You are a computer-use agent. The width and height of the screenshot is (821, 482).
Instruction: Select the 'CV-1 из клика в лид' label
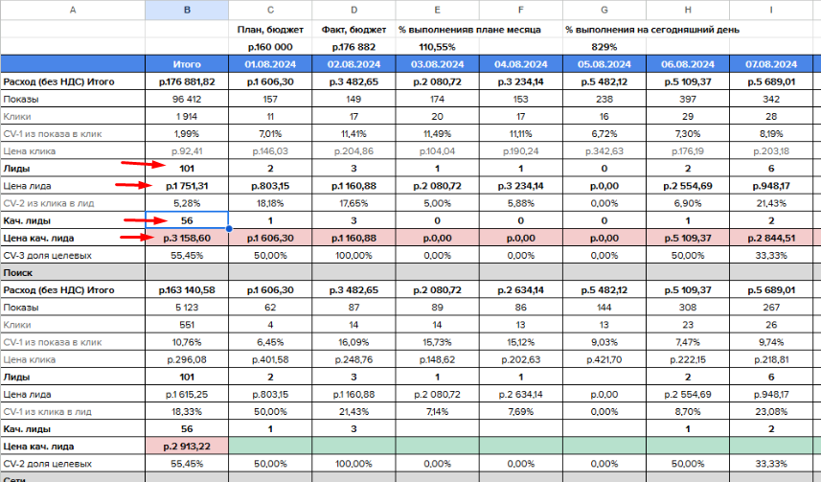48,412
